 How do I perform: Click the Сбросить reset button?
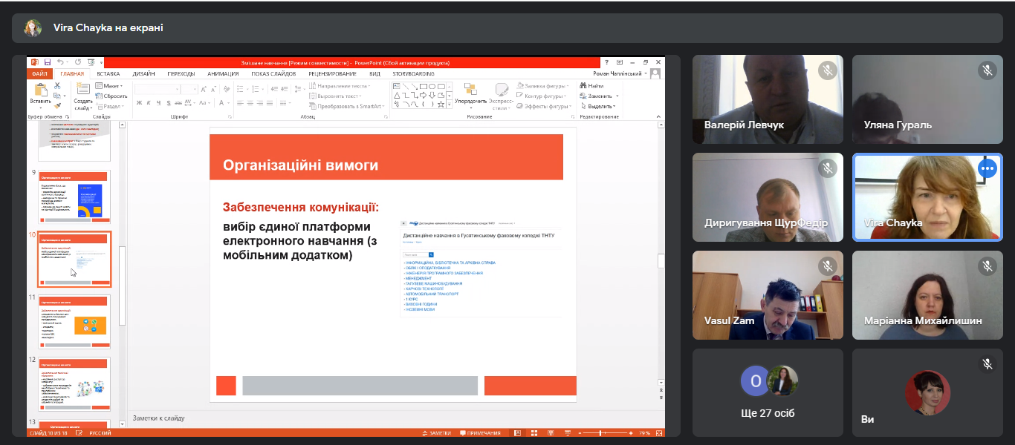click(111, 96)
